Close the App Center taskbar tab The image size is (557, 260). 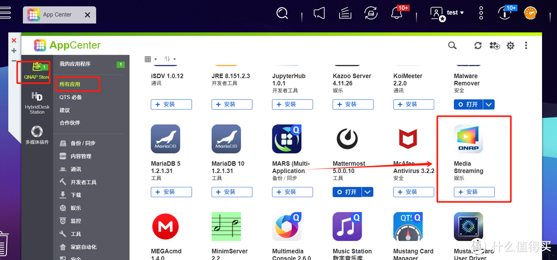point(88,15)
